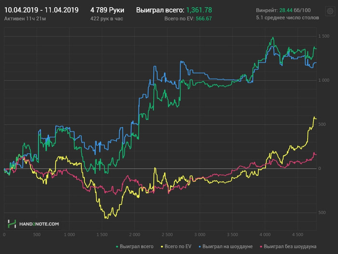Viewport: 338px width, 254px height.
Task: Click the 4 789 Руки hands count
Action: point(107,10)
